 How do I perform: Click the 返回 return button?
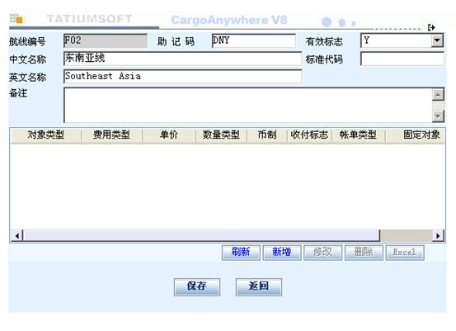(x=259, y=286)
